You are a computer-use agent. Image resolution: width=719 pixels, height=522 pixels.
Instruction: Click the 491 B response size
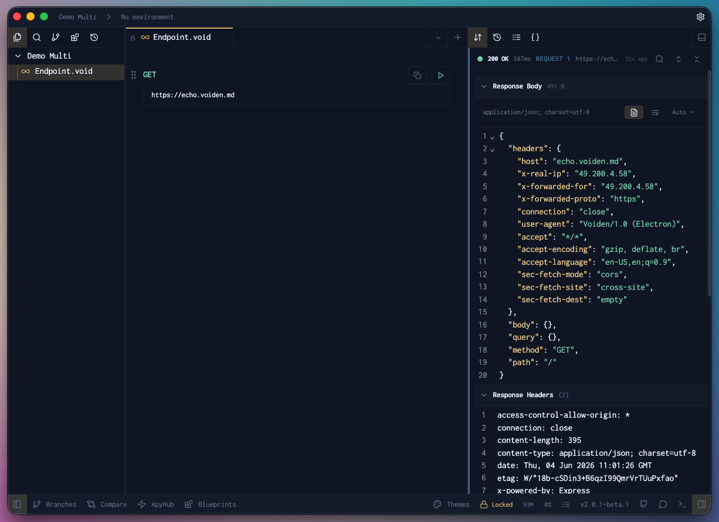point(555,86)
